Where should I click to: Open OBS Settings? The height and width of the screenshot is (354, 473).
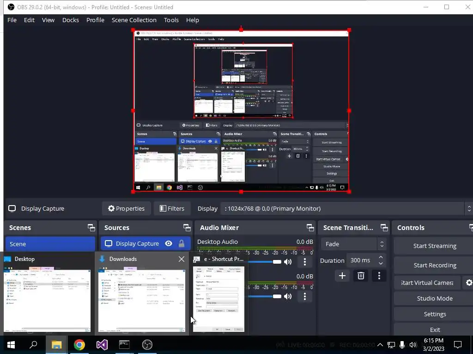435,314
